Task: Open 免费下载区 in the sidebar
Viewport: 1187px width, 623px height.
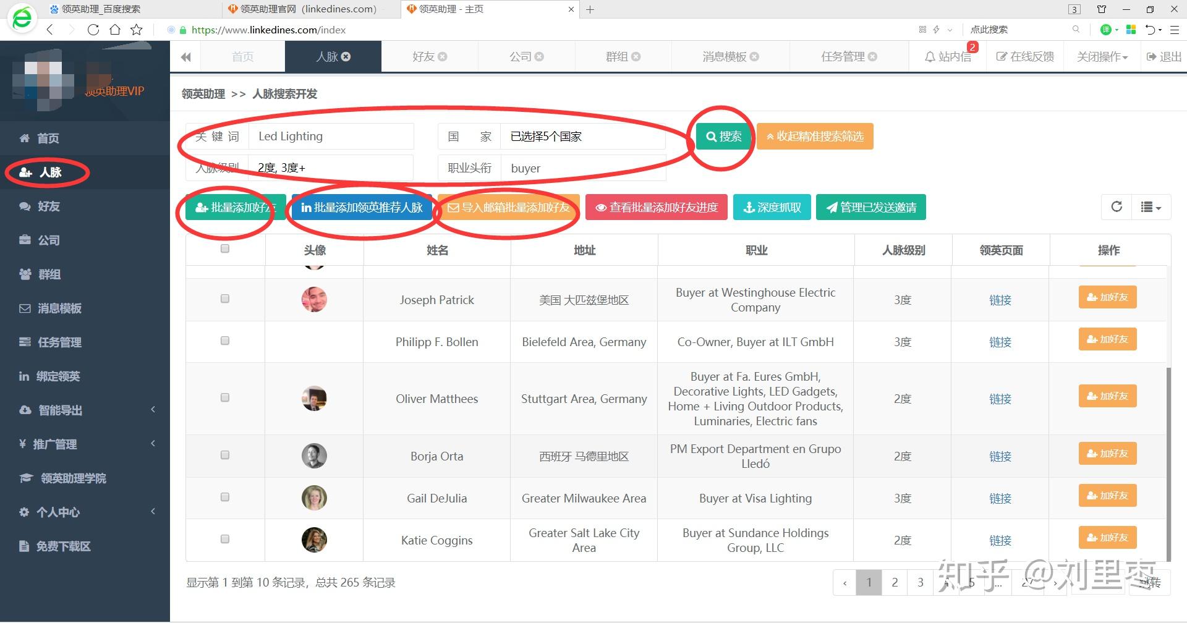Action: pyautogui.click(x=85, y=546)
